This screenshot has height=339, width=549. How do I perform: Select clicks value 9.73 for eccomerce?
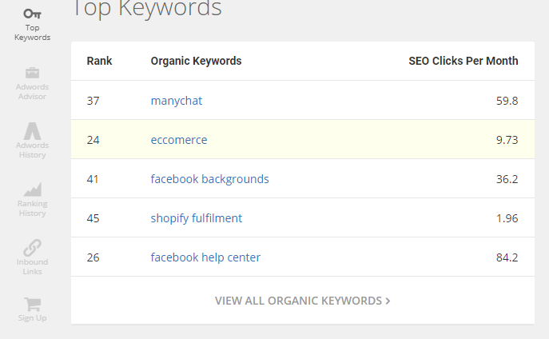[507, 140]
